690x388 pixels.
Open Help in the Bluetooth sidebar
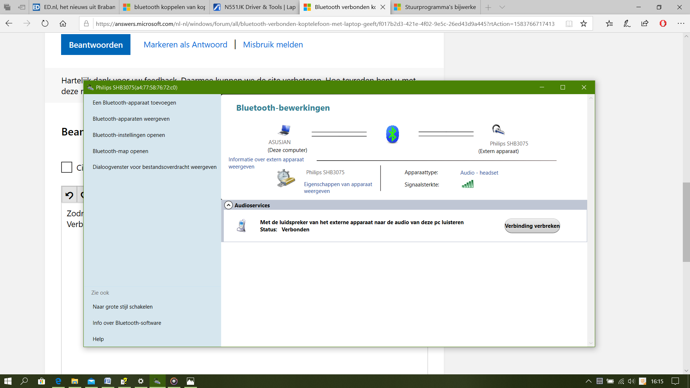[98, 339]
